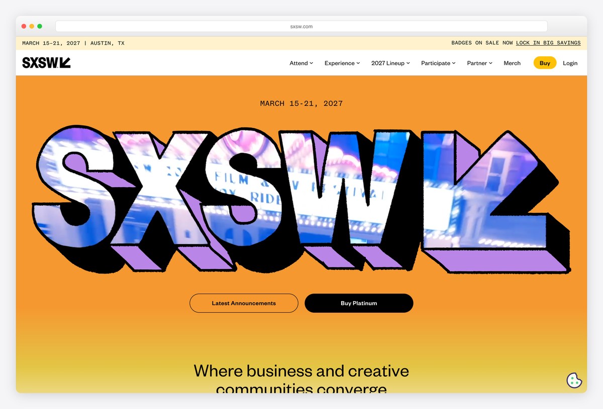The image size is (603, 409).
Task: Click the Buy Platinum button
Action: pos(359,303)
